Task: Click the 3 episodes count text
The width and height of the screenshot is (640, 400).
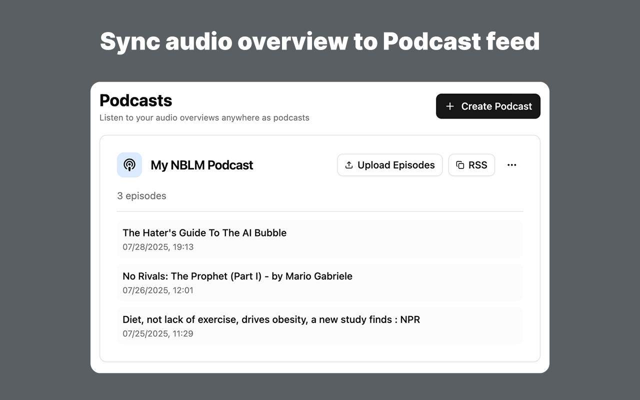Action: point(141,196)
